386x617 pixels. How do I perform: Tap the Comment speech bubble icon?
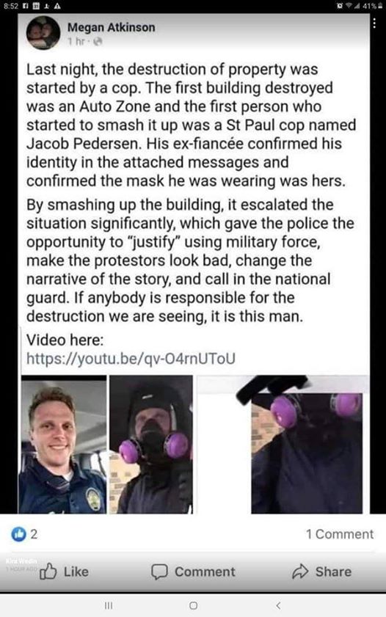pos(159,572)
